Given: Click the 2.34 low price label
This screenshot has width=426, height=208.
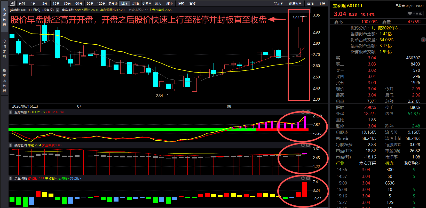Looking at the screenshot, I should pyautogui.click(x=159, y=96).
